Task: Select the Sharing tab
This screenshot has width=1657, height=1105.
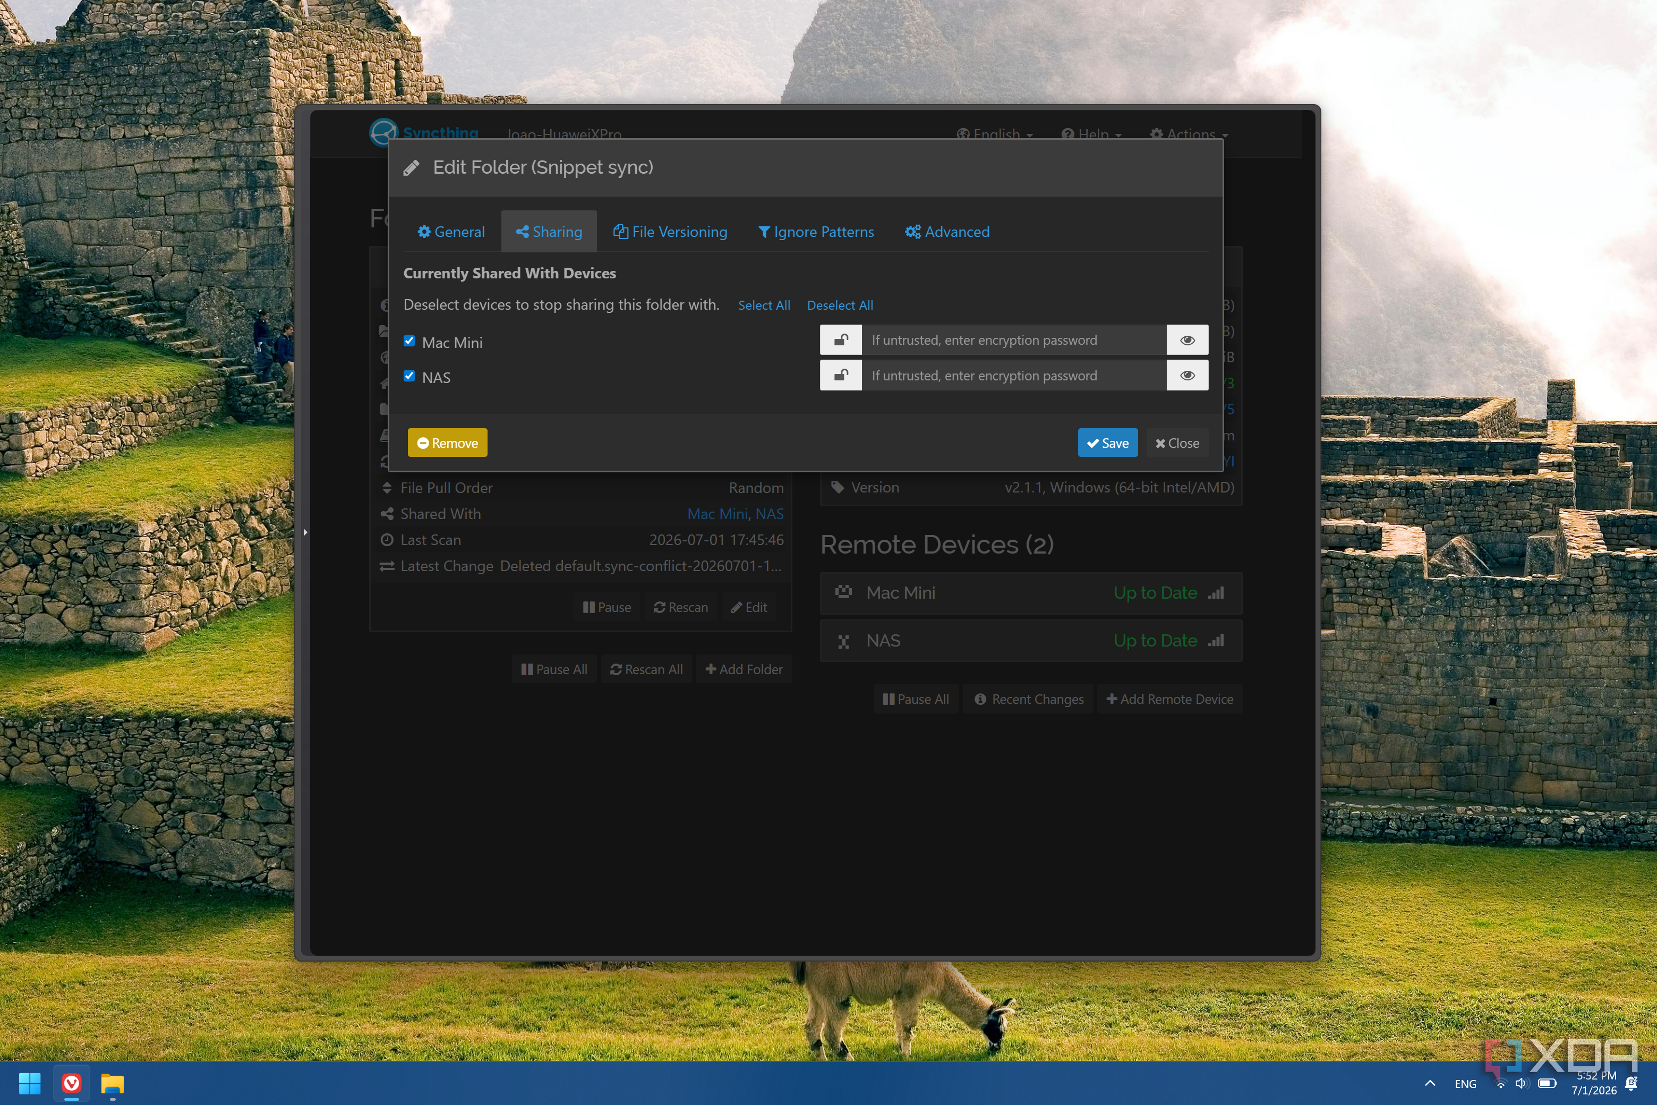Action: click(x=549, y=232)
